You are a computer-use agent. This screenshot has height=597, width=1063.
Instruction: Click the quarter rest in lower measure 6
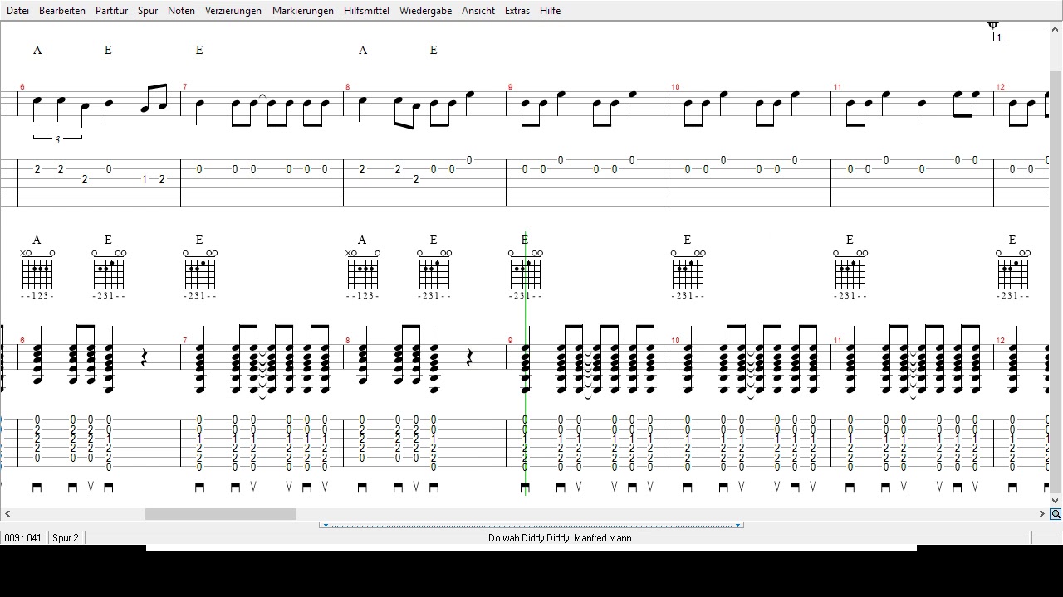tap(144, 358)
